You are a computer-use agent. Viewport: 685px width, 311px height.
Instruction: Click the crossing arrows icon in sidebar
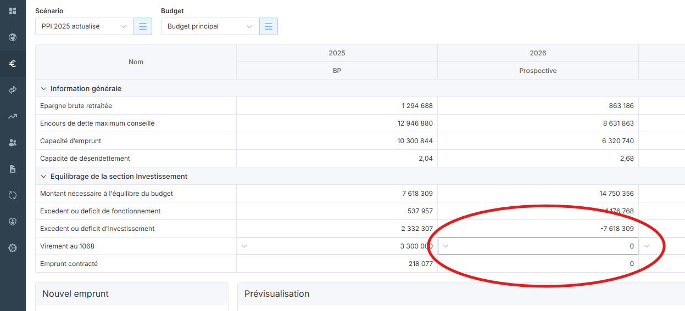click(x=13, y=90)
